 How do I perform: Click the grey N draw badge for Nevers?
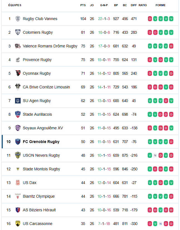click(155, 155)
